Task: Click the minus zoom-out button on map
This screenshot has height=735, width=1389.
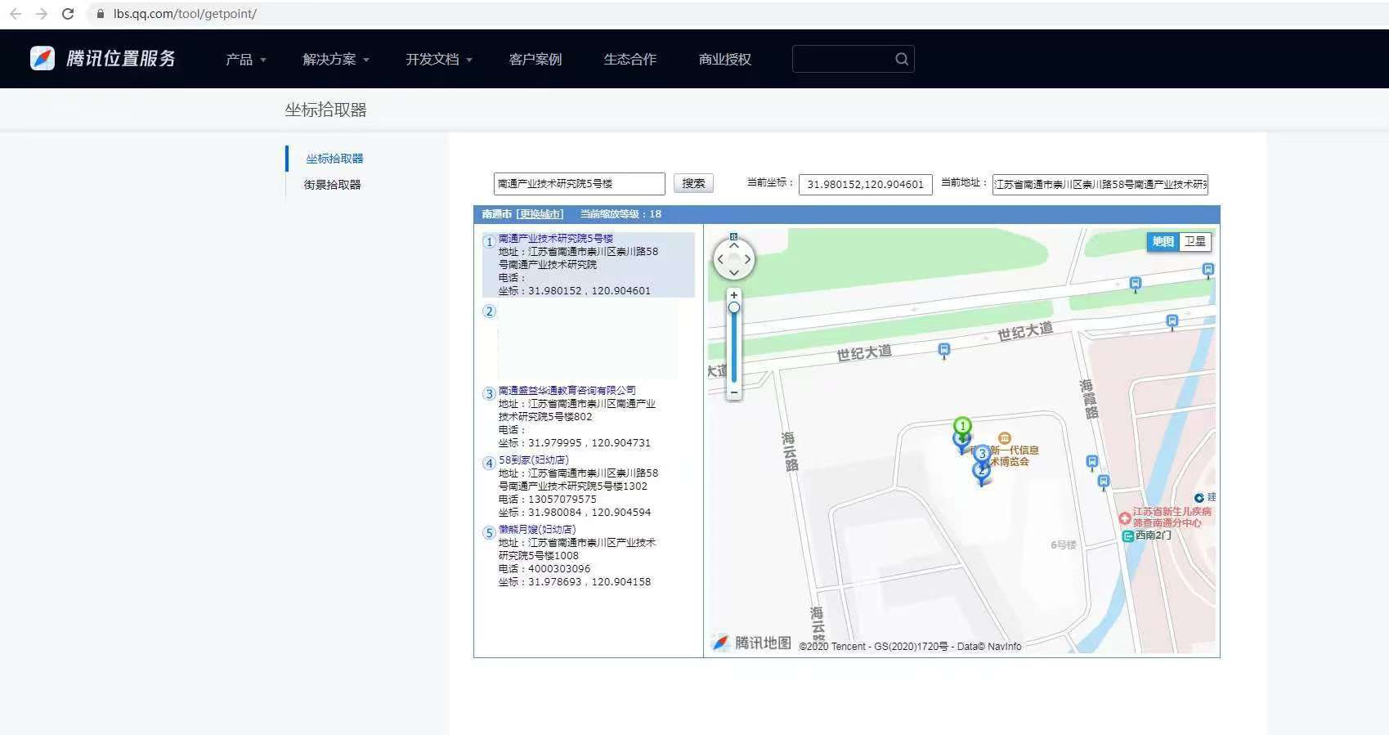Action: point(734,393)
